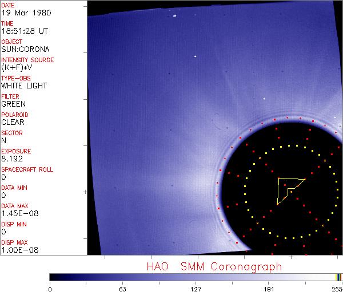Image resolution: width=343 pixels, height=292 pixels.
Task: Click the SECTOR label in the info panel
Action: [x=11, y=133]
